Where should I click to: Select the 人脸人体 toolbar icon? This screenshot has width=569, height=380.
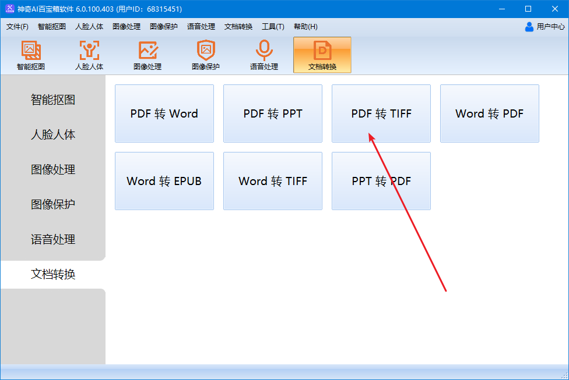tap(89, 51)
